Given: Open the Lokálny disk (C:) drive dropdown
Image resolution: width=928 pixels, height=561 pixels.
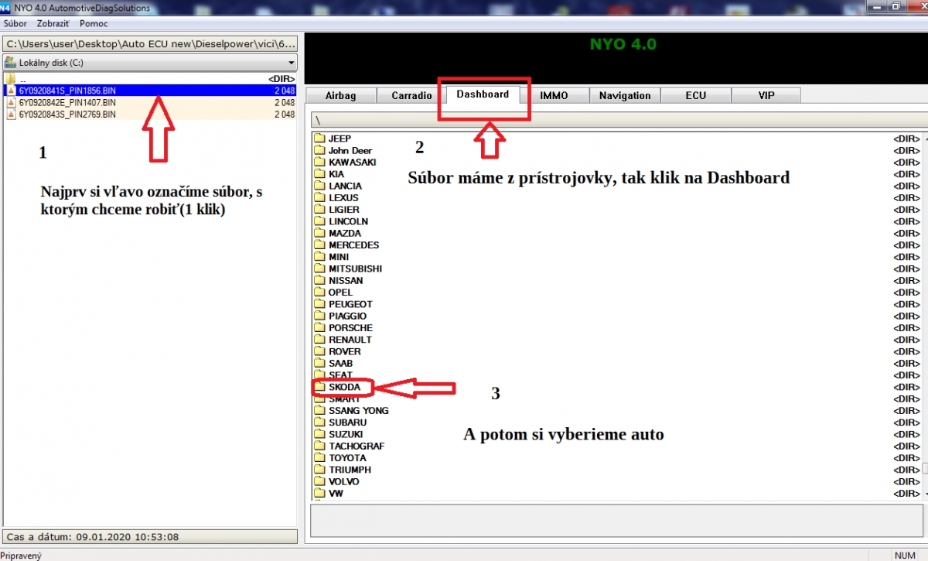Looking at the screenshot, I should click(x=150, y=63).
